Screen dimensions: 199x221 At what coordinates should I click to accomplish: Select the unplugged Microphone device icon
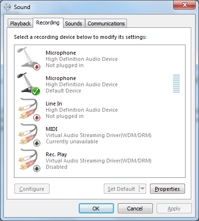(x=28, y=58)
